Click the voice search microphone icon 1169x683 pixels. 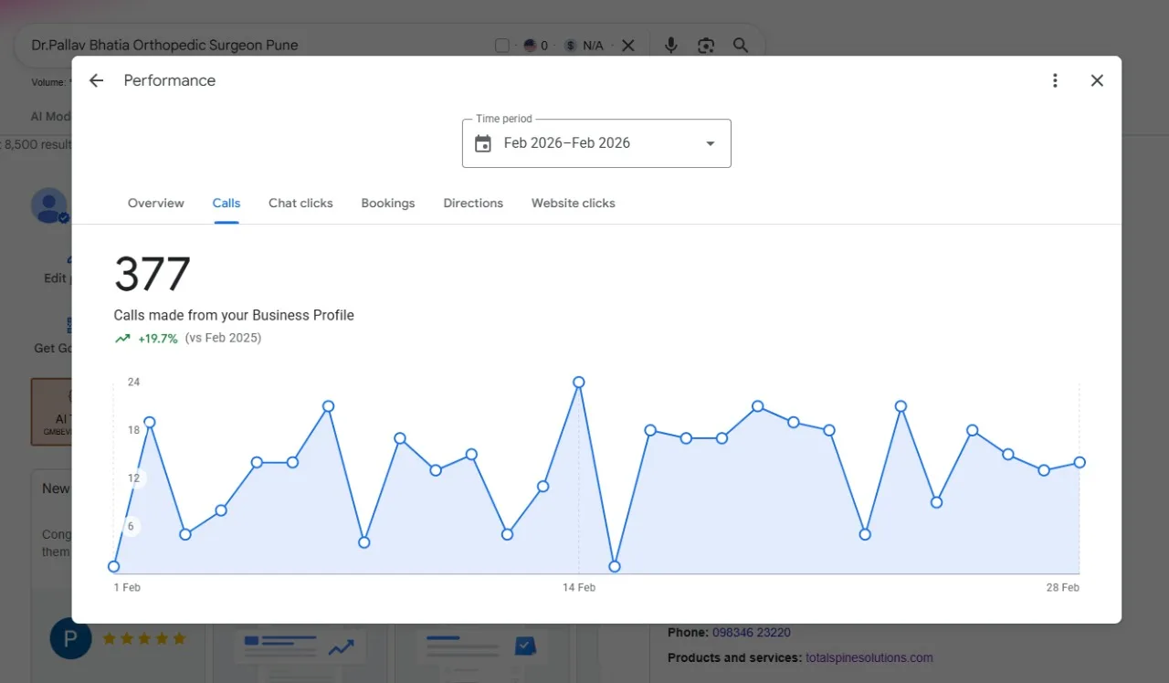tap(671, 45)
